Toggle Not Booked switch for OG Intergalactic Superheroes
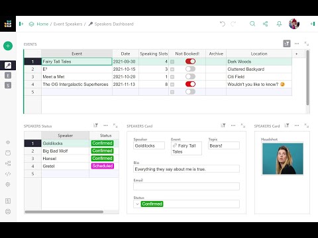318x238 pixels. 190,84
